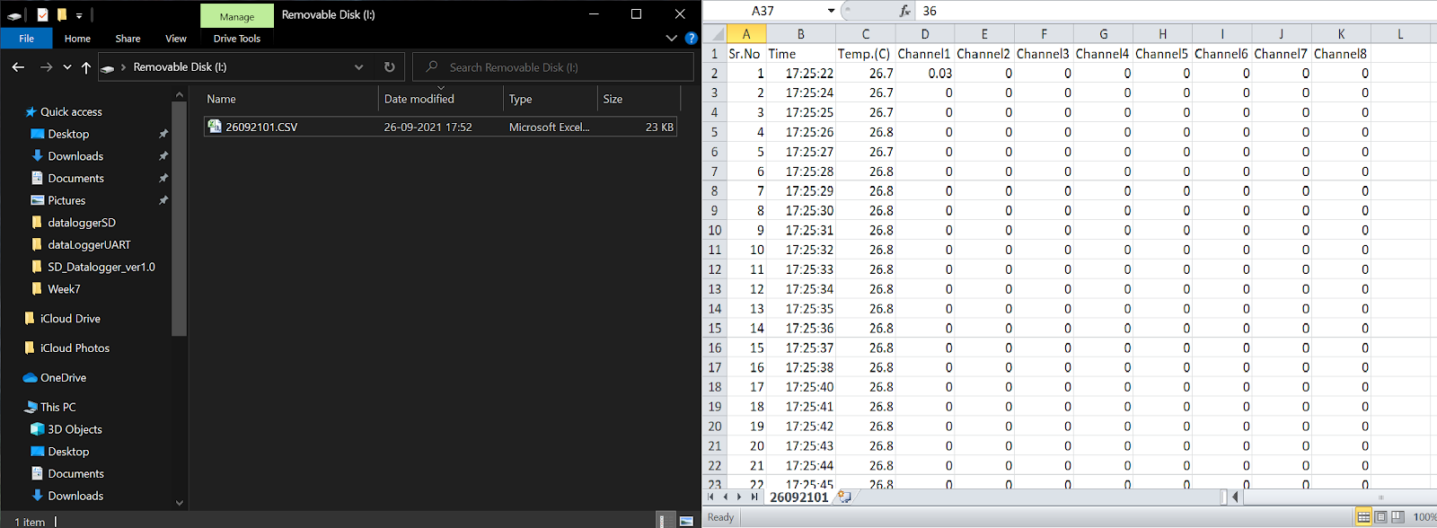This screenshot has width=1437, height=528.
Task: Open iCloud Drive in sidebar
Action: tap(70, 319)
